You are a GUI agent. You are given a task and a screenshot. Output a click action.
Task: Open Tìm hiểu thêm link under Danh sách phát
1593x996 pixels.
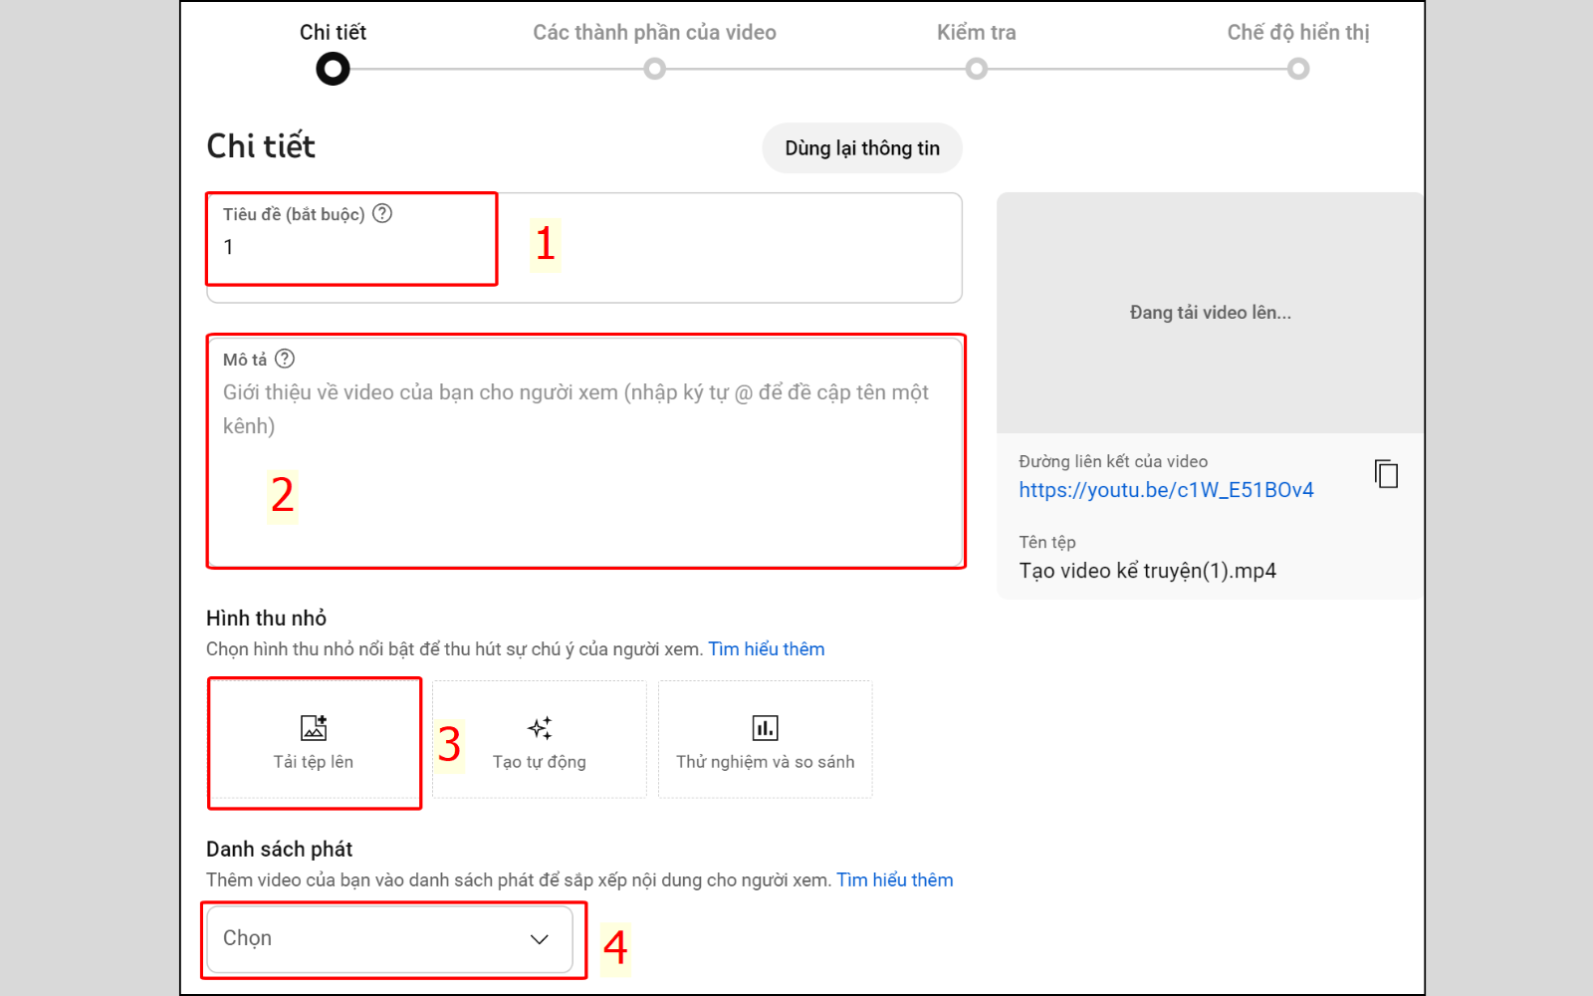pyautogui.click(x=895, y=880)
